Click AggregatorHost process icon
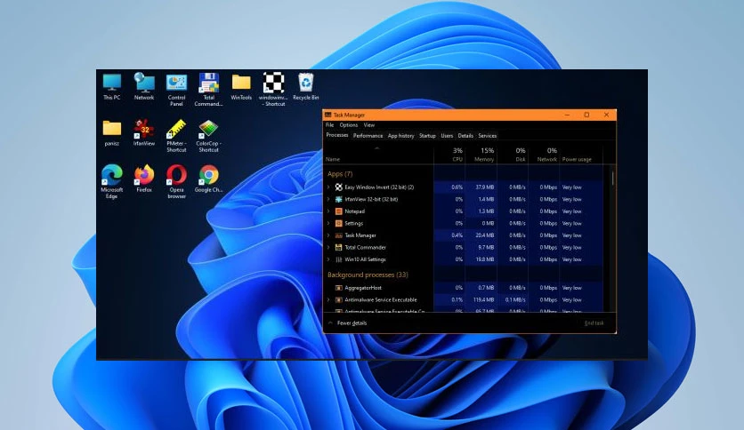 tap(339, 288)
